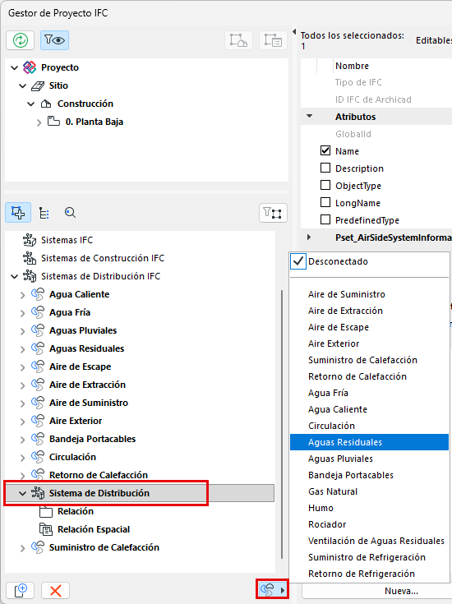This screenshot has height=604, width=452.
Task: Expand the Agua Caliente system node
Action: (22, 295)
